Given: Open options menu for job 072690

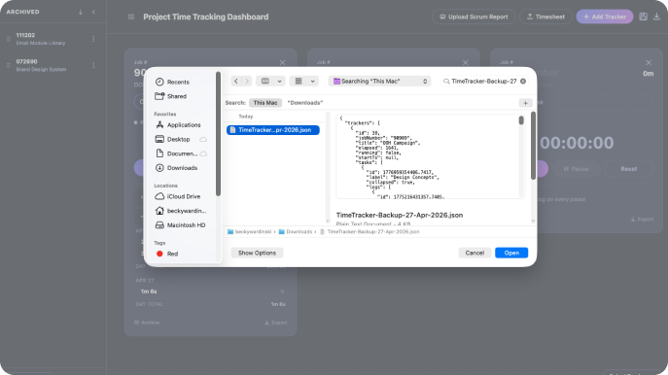Looking at the screenshot, I should click(93, 65).
